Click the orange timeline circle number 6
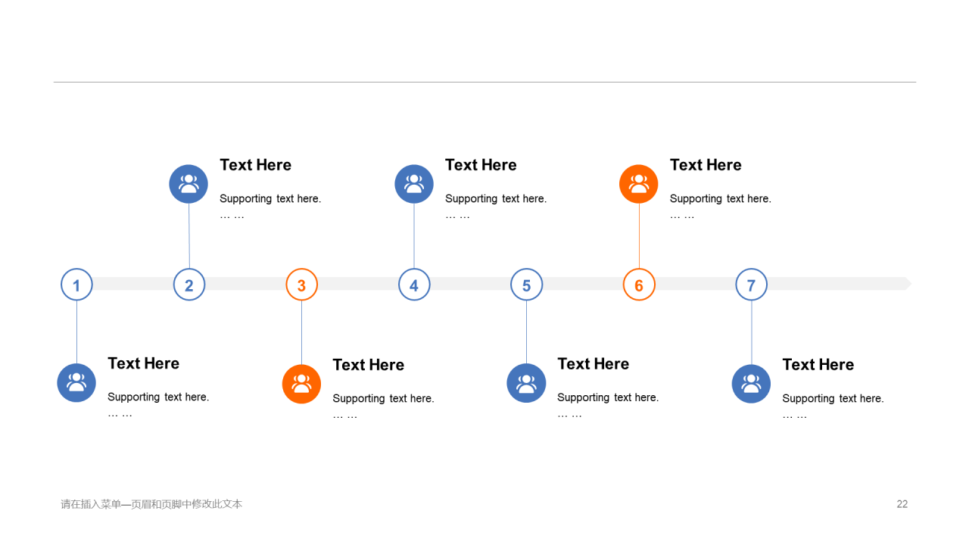Screen dimensions: 969x545 [x=639, y=285]
